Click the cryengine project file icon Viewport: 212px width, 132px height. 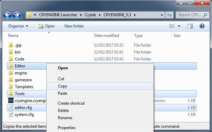(11, 100)
